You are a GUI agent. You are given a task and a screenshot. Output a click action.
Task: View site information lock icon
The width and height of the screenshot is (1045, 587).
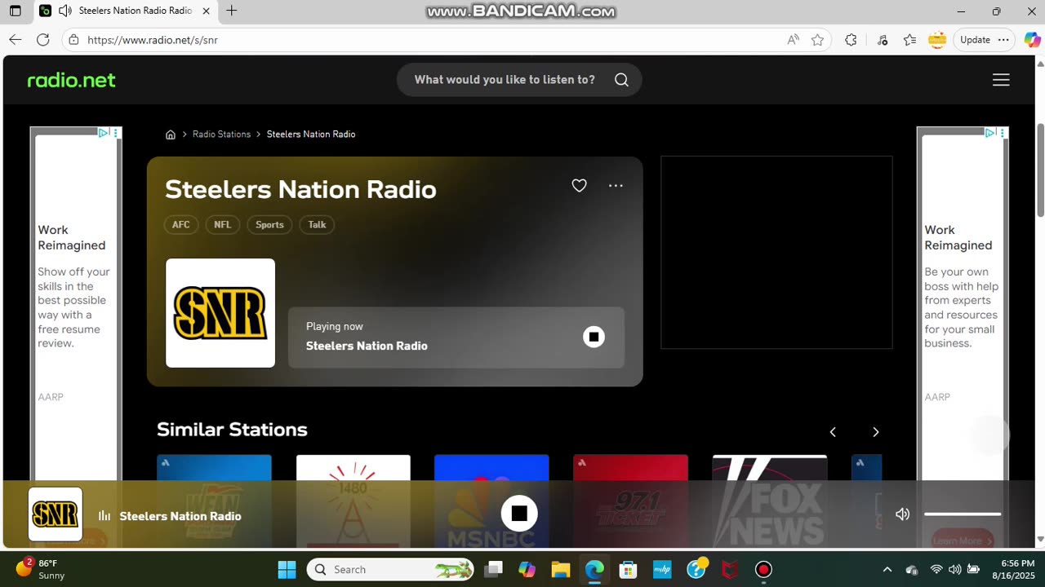tap(73, 40)
